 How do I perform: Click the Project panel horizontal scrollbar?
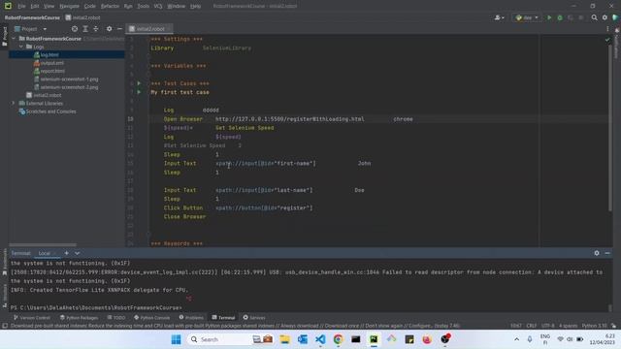click(43, 245)
